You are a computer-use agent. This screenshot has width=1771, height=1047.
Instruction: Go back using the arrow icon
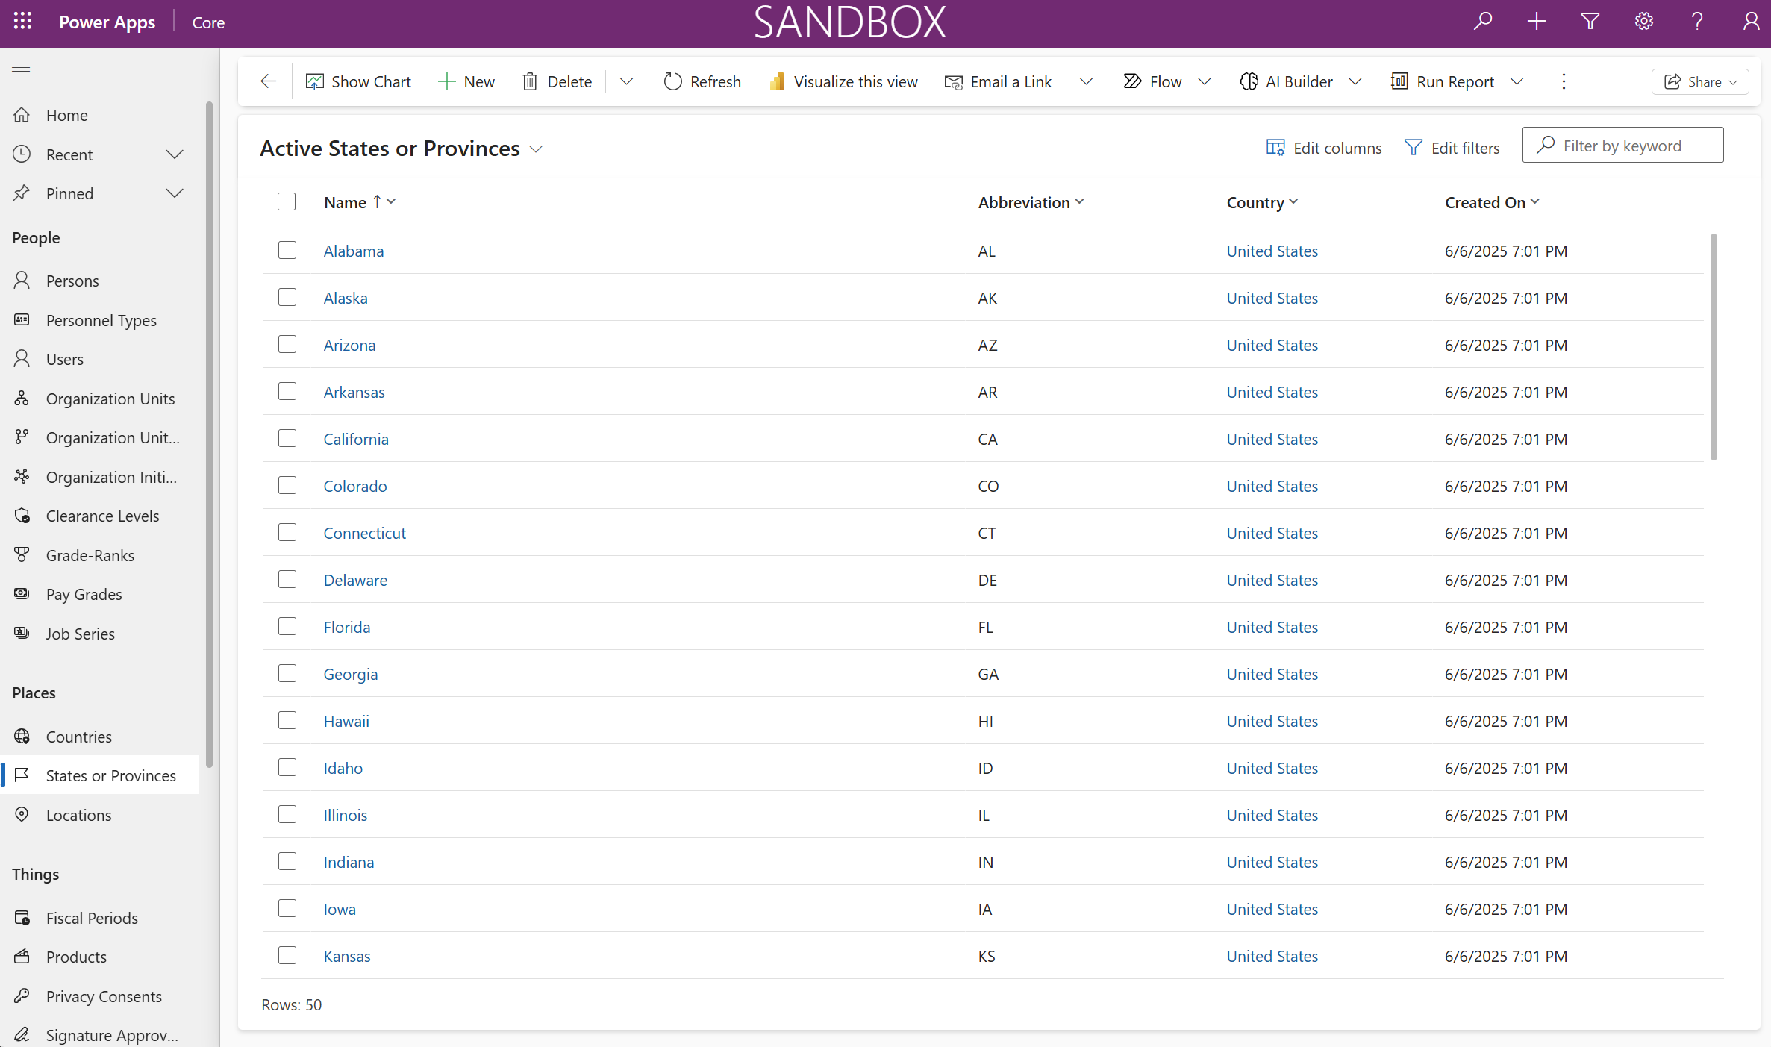click(268, 81)
